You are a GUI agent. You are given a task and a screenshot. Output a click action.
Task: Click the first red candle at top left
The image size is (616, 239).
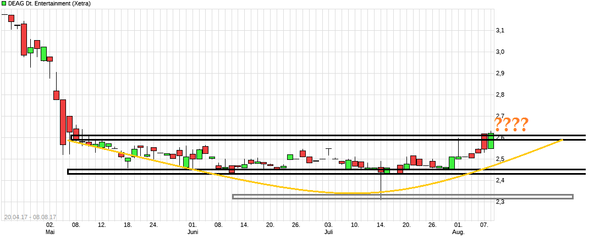pyautogui.click(x=11, y=18)
